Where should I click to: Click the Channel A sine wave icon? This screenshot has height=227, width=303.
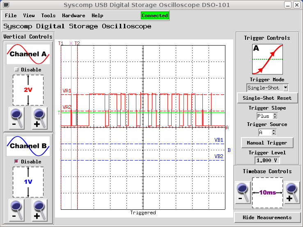28,54
